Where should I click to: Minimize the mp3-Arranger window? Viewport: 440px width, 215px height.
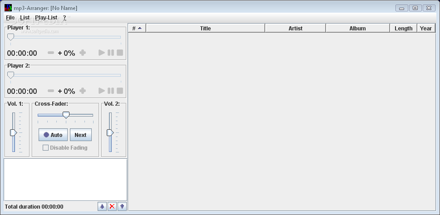point(402,8)
